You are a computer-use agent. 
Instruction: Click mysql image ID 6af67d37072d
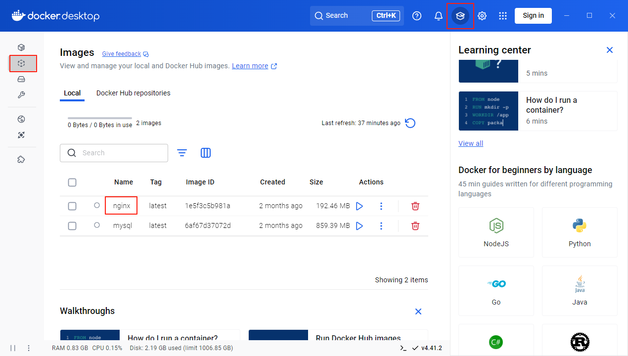pyautogui.click(x=208, y=225)
